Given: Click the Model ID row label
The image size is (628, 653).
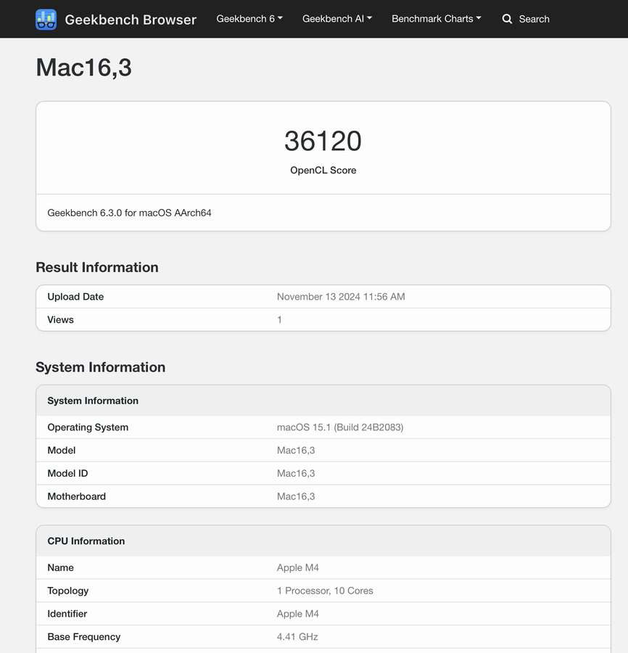Looking at the screenshot, I should pyautogui.click(x=67, y=474).
